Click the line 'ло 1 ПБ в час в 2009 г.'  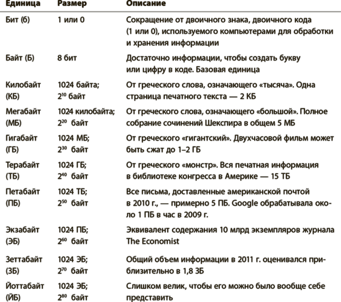167,215
